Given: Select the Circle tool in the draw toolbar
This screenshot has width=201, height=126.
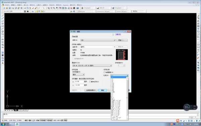Looking at the screenshot, I should (x=3, y=32).
